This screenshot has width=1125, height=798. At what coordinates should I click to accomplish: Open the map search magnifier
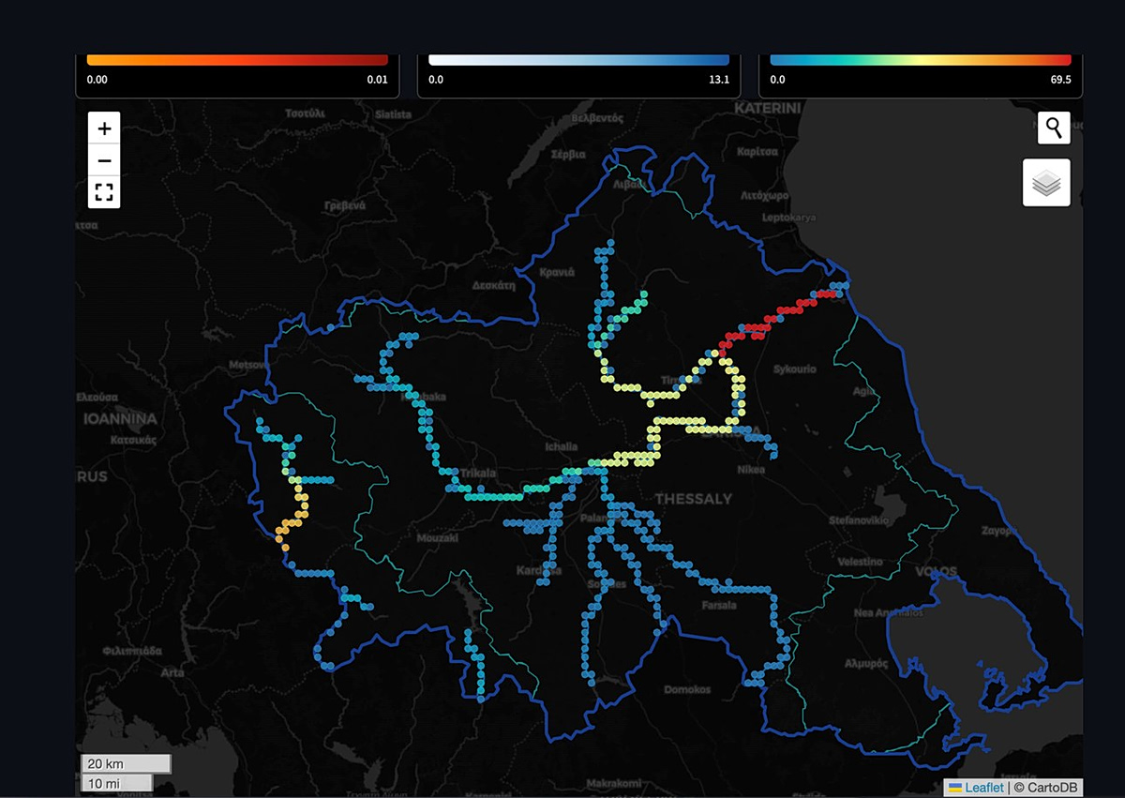pos(1054,128)
